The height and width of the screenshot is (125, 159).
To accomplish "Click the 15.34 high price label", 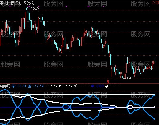I will click(x=35, y=8).
